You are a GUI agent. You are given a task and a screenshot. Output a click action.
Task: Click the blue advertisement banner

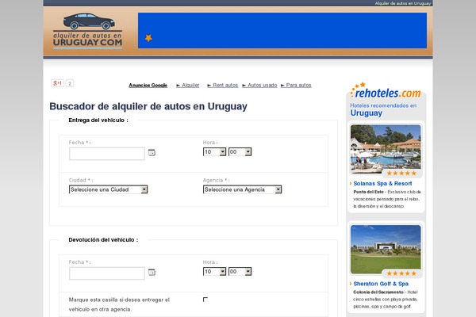click(282, 30)
